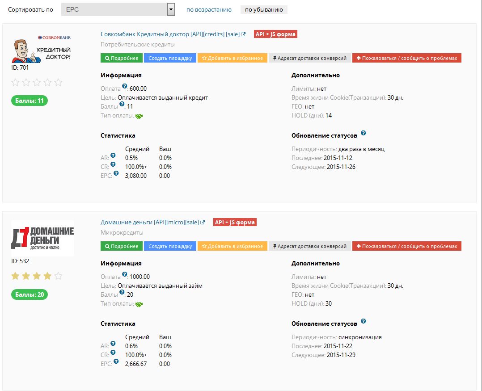Click Подробнее for Совкомбанк Кредитный доктор
The height and width of the screenshot is (391, 482).
[x=122, y=58]
